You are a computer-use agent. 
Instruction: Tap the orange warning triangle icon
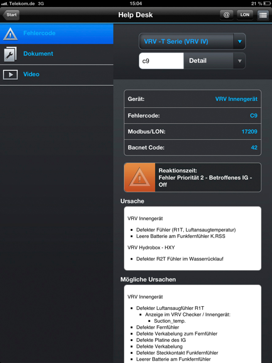140,177
